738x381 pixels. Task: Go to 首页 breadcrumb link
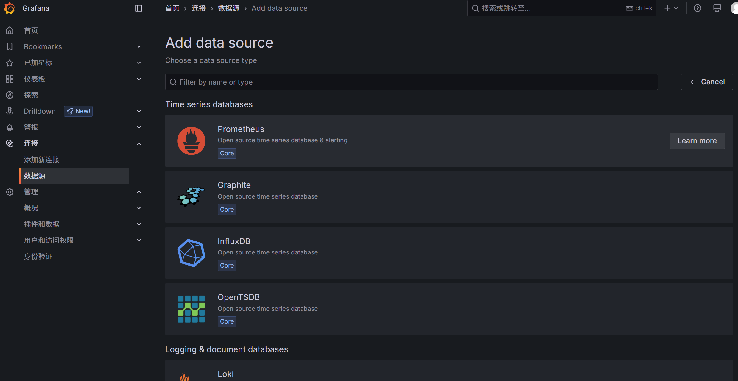coord(172,8)
